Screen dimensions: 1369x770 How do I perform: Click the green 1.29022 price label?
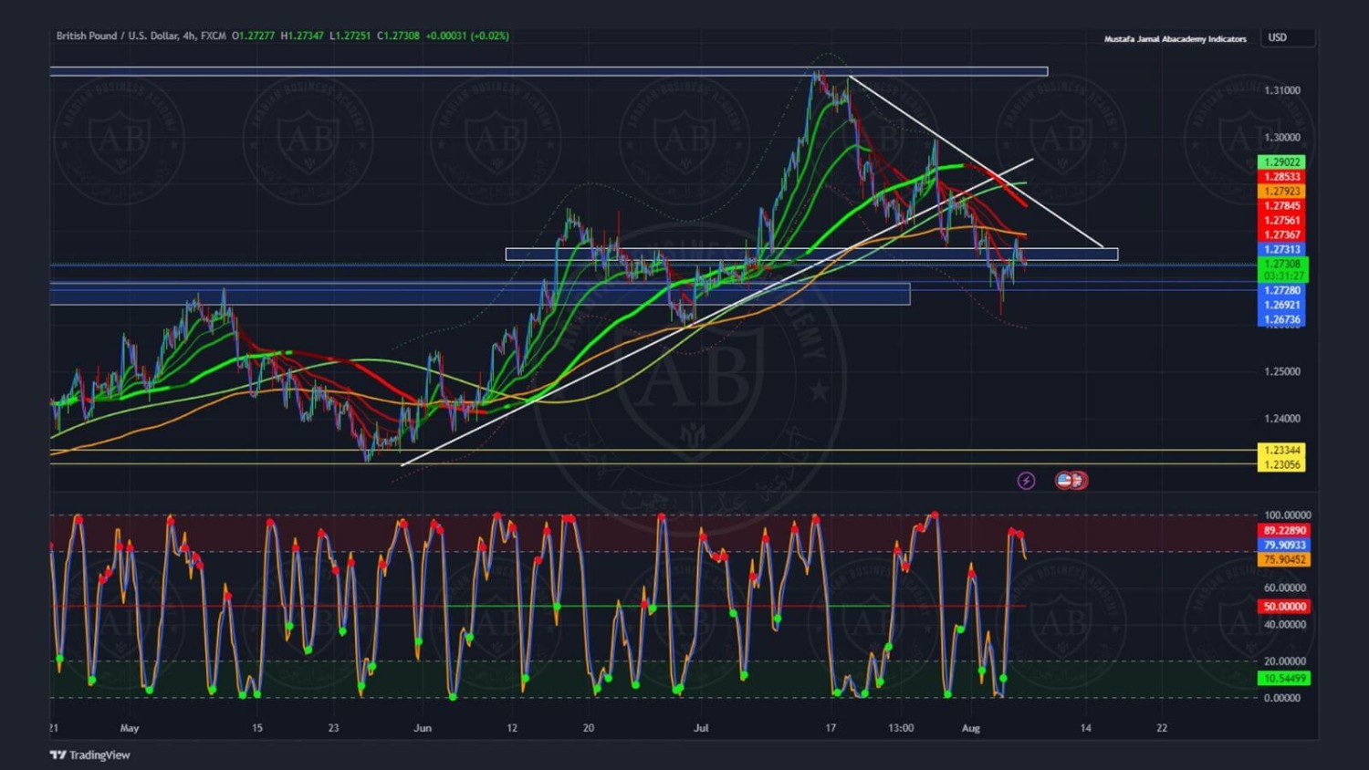point(1281,162)
